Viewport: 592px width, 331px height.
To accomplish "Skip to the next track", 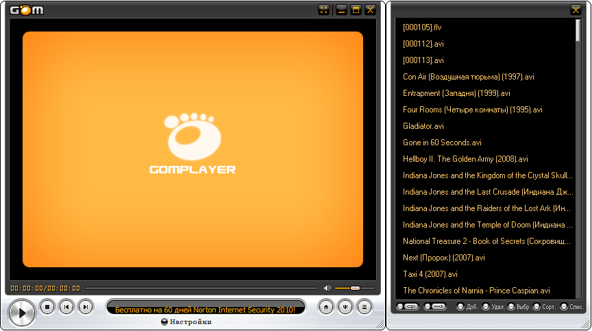I will pyautogui.click(x=85, y=307).
